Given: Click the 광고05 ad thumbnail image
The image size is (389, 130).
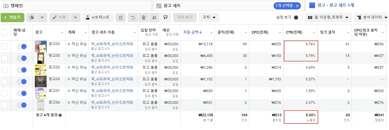Looking at the screenshot, I should (x=40, y=58).
